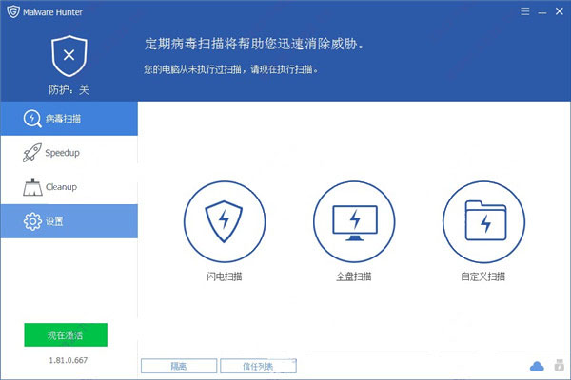Open the Cleanup sidebar tab
The width and height of the screenshot is (571, 380).
(x=69, y=187)
